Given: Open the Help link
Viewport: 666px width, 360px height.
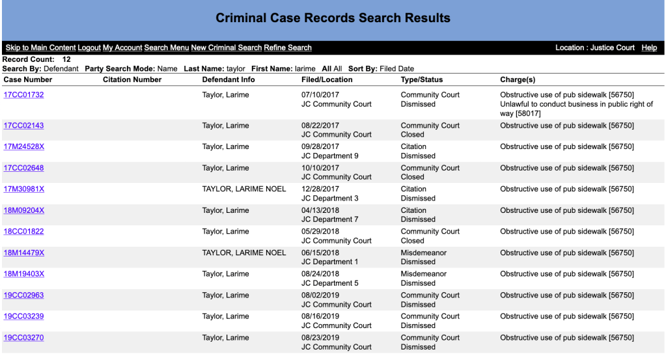Looking at the screenshot, I should 649,48.
